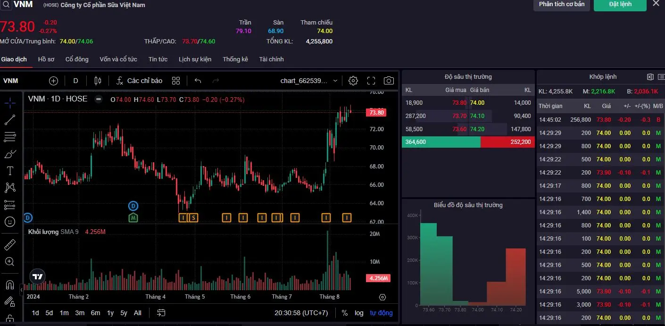Open the time axis settings hexagon
This screenshot has width=665, height=326.
[x=382, y=297]
